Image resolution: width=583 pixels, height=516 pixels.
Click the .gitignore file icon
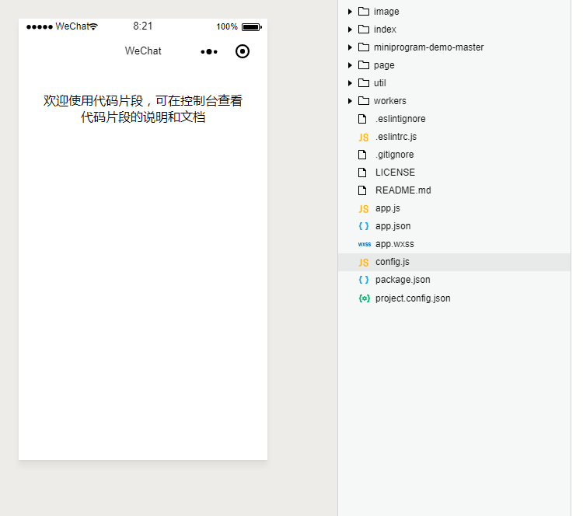[x=362, y=155]
